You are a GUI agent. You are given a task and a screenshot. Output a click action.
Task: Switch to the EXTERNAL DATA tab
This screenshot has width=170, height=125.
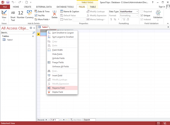pos(44,7)
